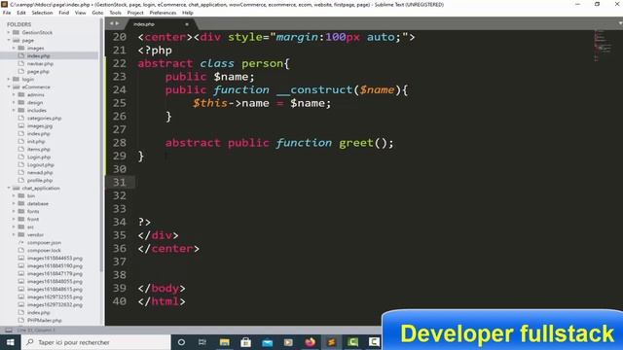Image resolution: width=623 pixels, height=350 pixels.
Task: Collapse the chat_application folder
Action: pos(9,188)
